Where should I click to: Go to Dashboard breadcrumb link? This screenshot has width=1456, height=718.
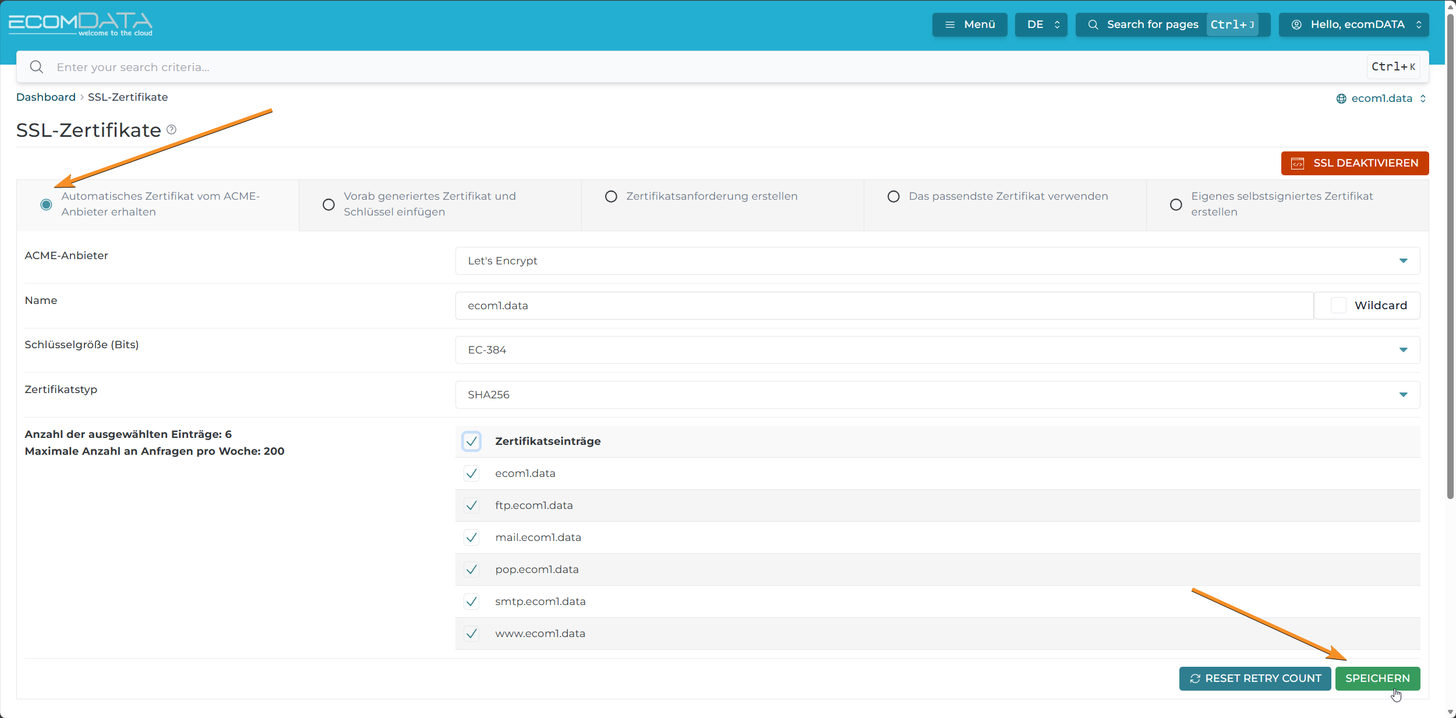46,97
